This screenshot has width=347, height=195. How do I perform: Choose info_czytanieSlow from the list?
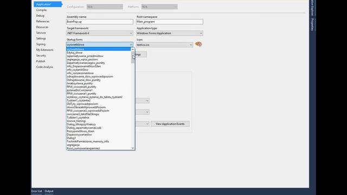click(99, 70)
